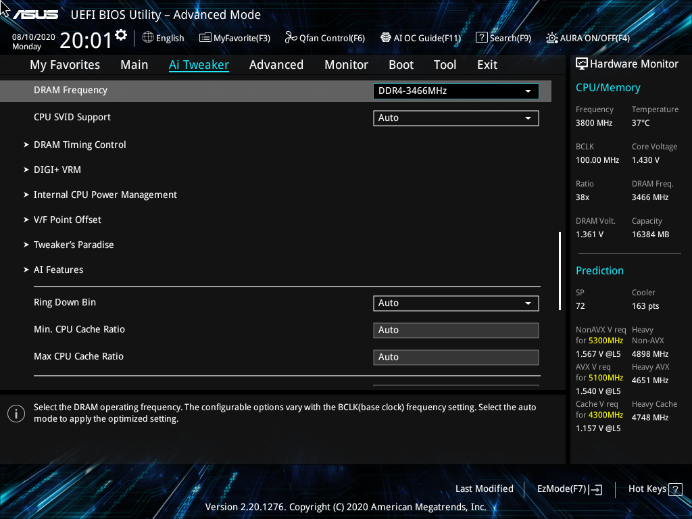Toggle the AURA ON/OFF light icon
The width and height of the screenshot is (692, 519).
pos(551,38)
